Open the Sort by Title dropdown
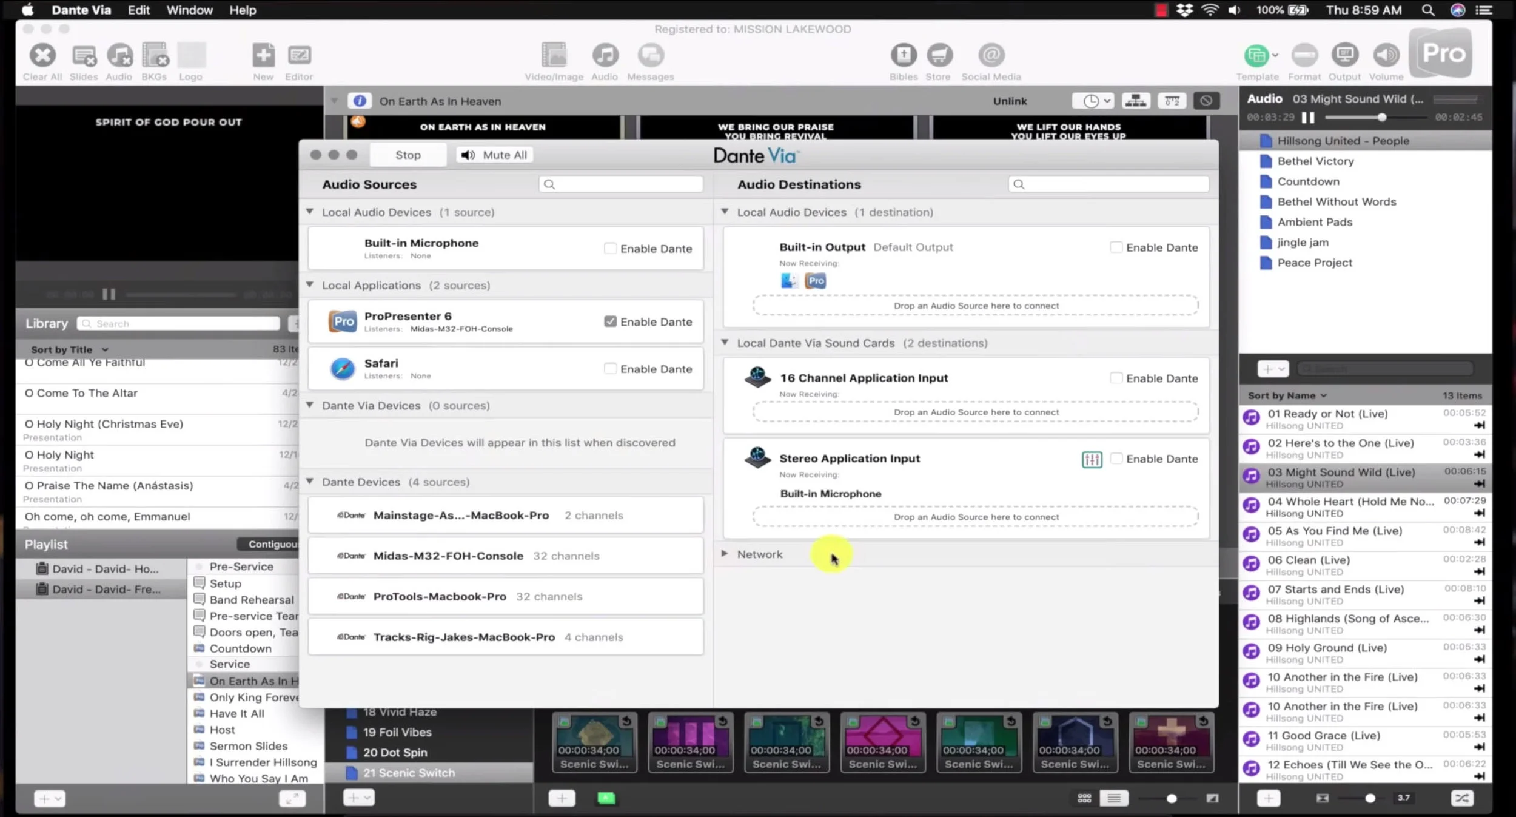Screen dimensions: 1516x817 (70, 349)
